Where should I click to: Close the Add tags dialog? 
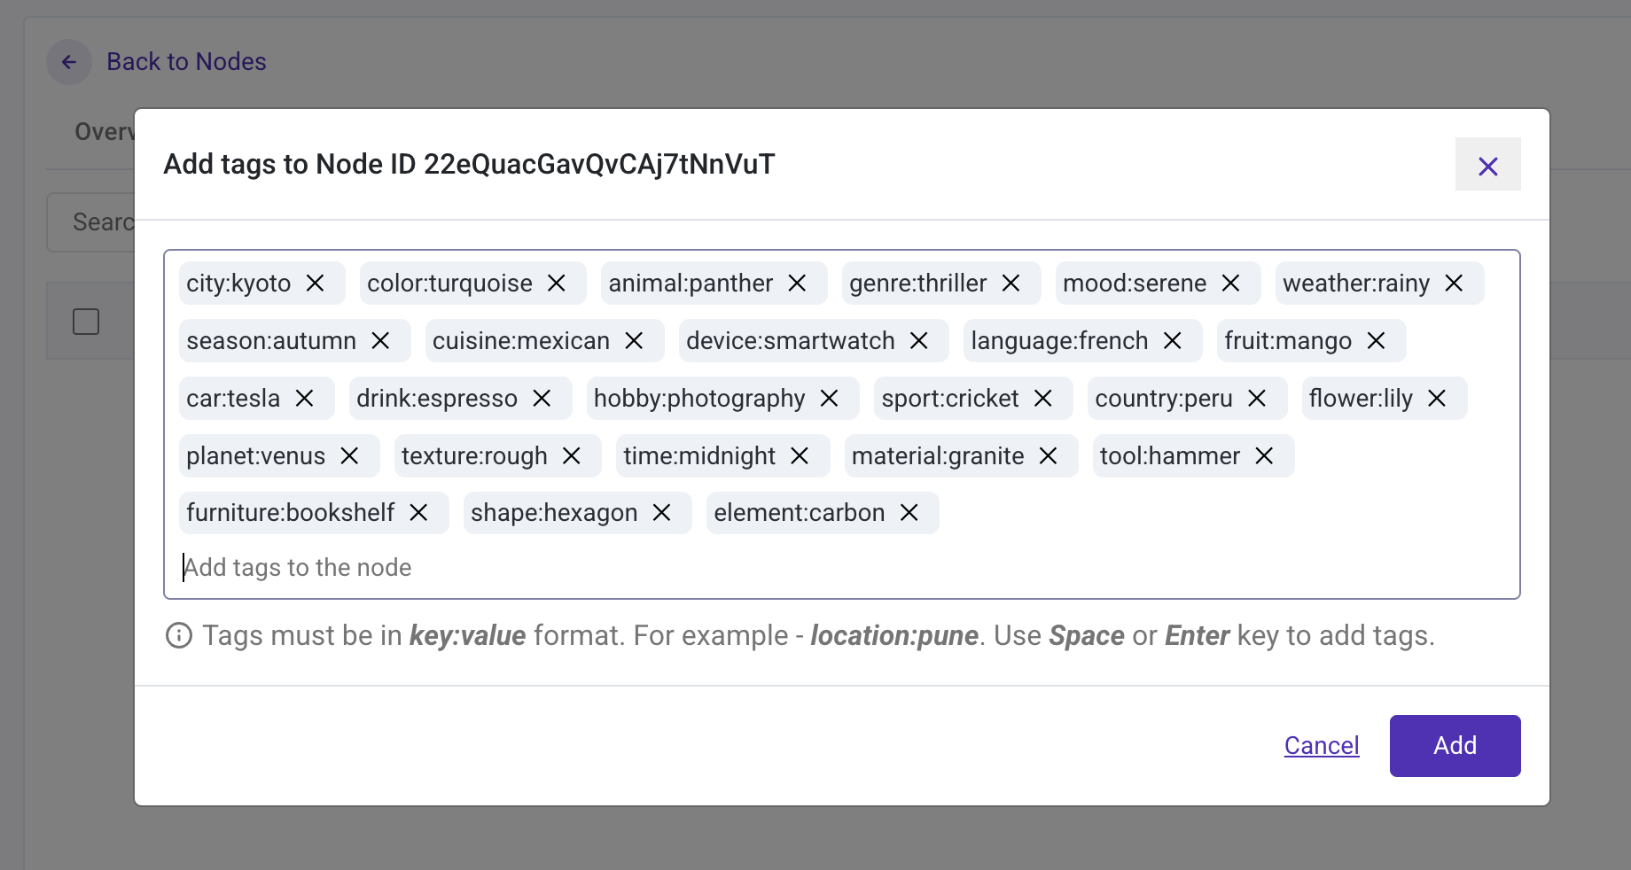(x=1487, y=165)
